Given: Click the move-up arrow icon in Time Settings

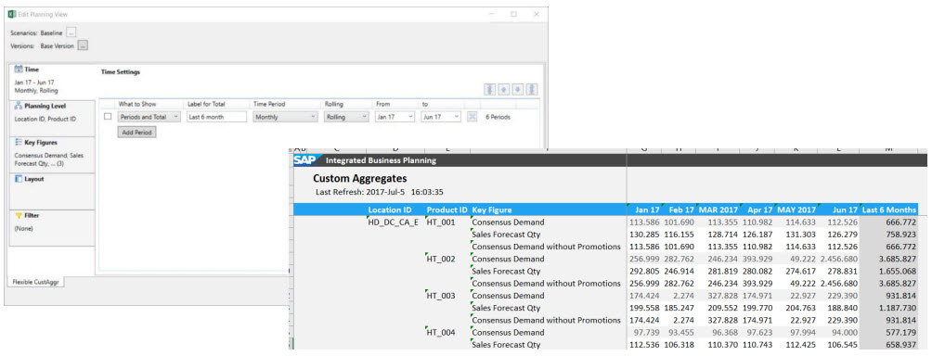Looking at the screenshot, I should (504, 90).
